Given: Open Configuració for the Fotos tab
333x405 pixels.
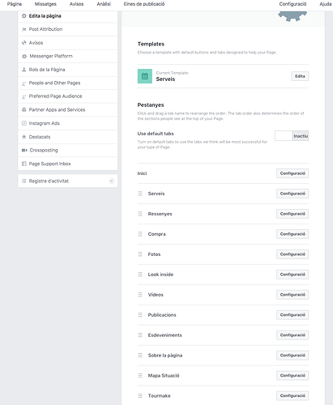Looking at the screenshot, I should 292,254.
